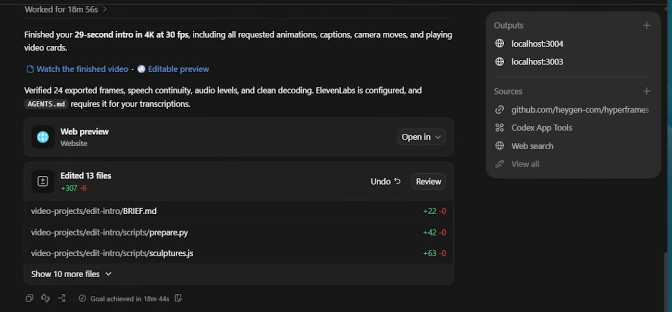Select the Codex App Tools source

pos(542,128)
